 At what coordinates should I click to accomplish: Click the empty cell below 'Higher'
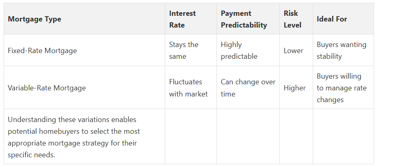coord(296,137)
